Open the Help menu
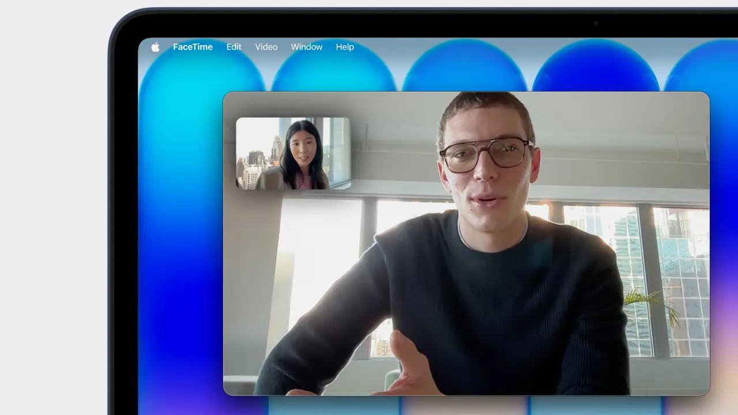This screenshot has height=415, width=738. pyautogui.click(x=345, y=47)
